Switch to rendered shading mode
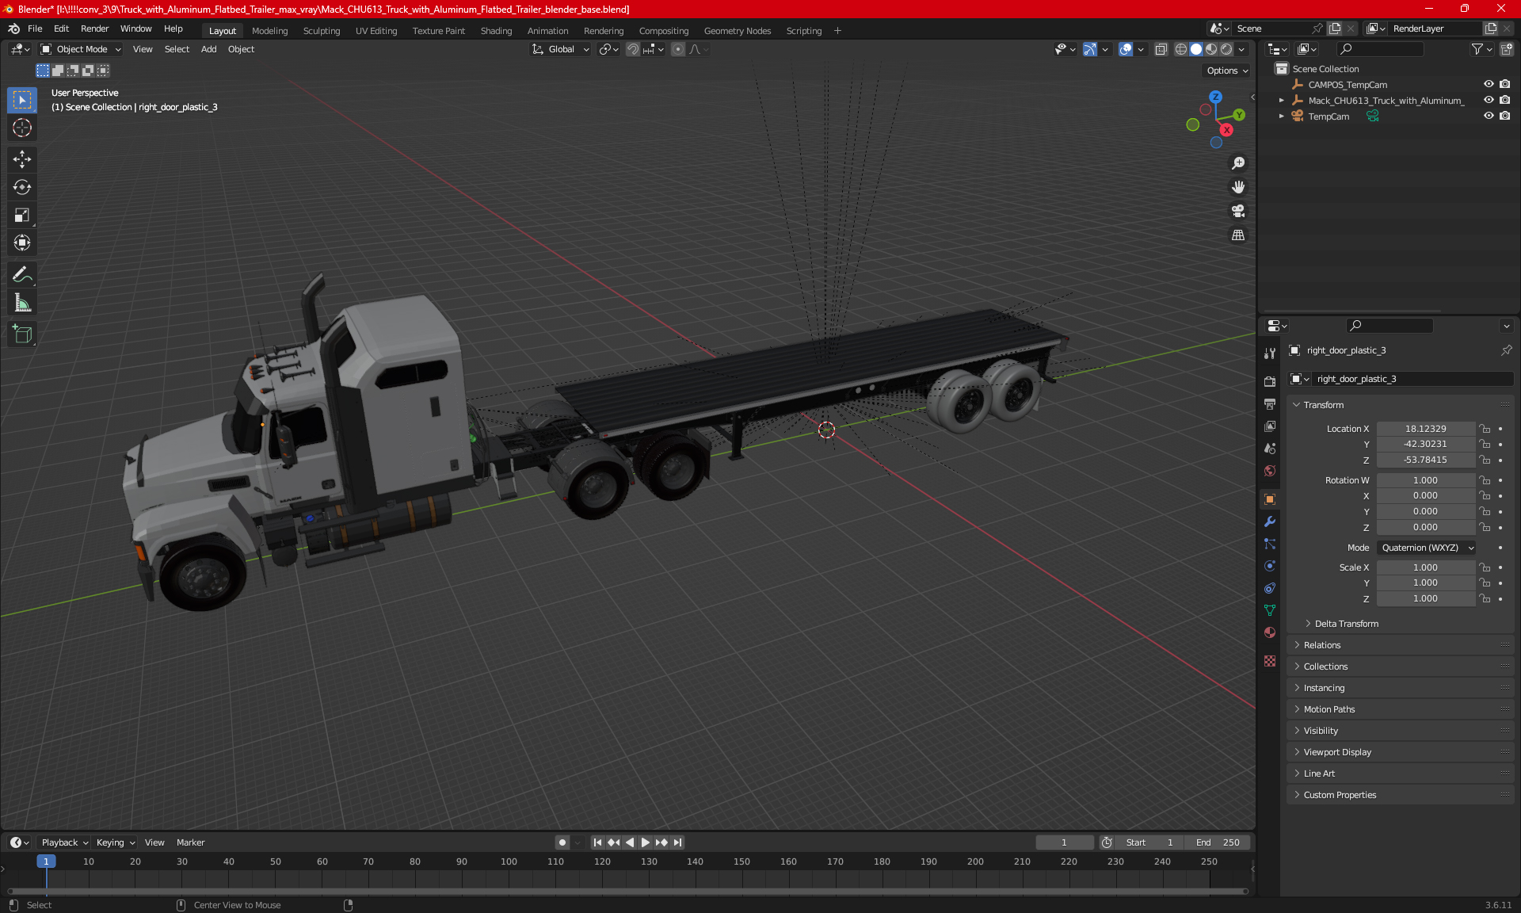1521x913 pixels. tap(1226, 49)
